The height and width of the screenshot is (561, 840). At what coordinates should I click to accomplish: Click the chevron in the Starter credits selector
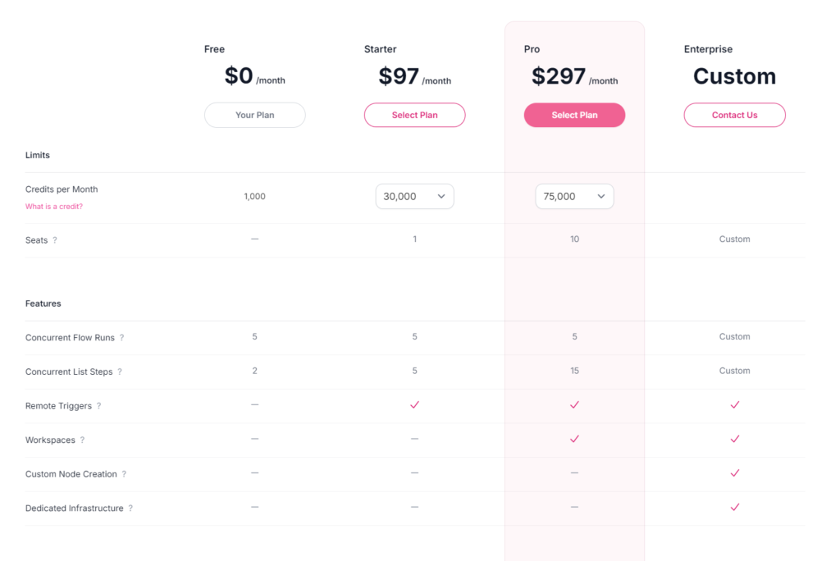pyautogui.click(x=441, y=197)
